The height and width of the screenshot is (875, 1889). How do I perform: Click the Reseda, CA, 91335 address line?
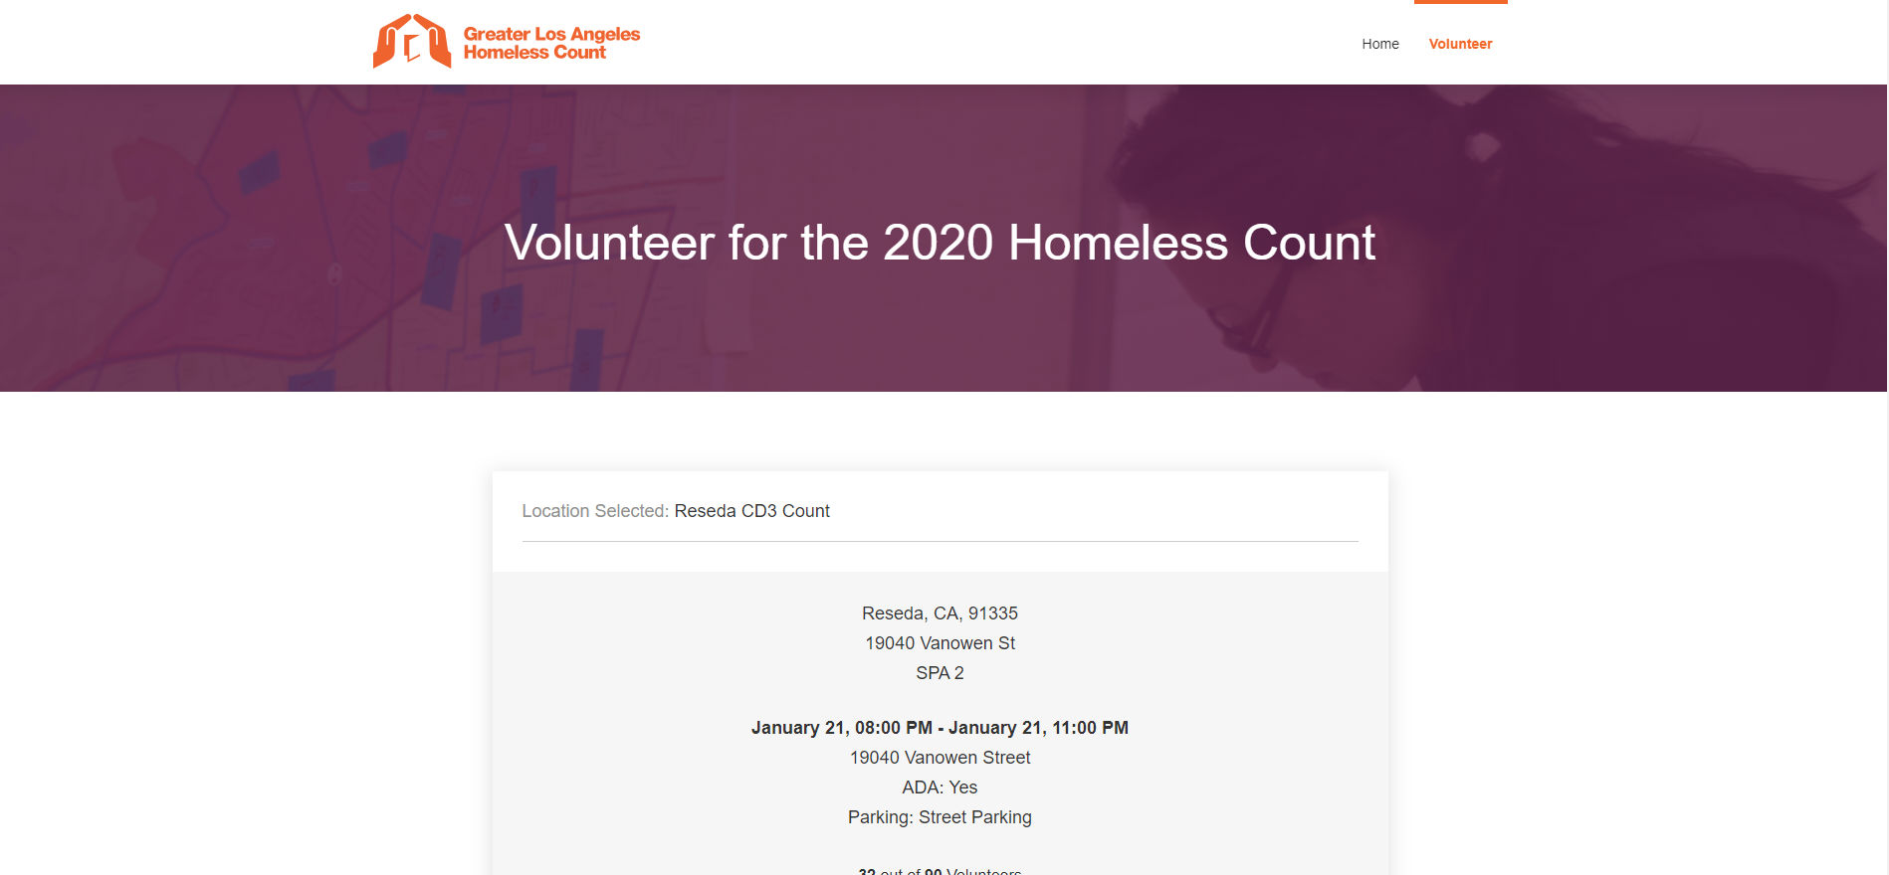(940, 613)
